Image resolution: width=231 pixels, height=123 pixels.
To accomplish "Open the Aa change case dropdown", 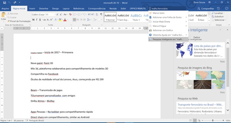I will tap(65, 14).
